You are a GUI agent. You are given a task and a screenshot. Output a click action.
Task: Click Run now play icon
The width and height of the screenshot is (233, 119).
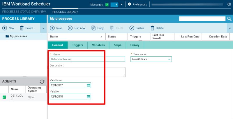(70, 28)
